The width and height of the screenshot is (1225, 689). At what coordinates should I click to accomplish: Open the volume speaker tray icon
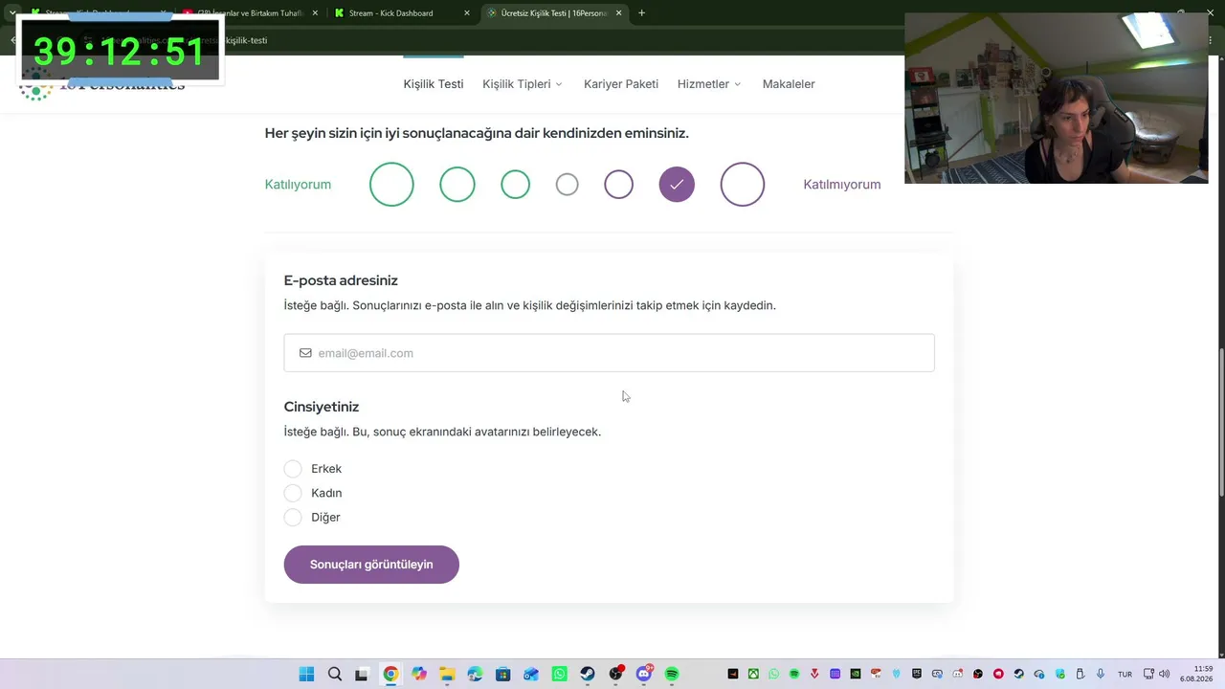pyautogui.click(x=1164, y=674)
